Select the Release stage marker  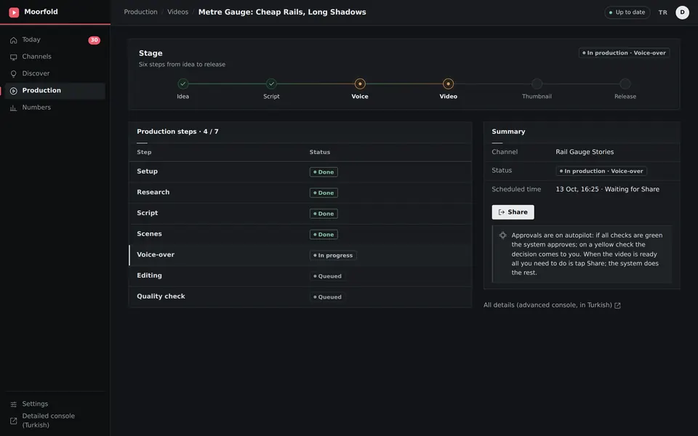[x=625, y=84]
